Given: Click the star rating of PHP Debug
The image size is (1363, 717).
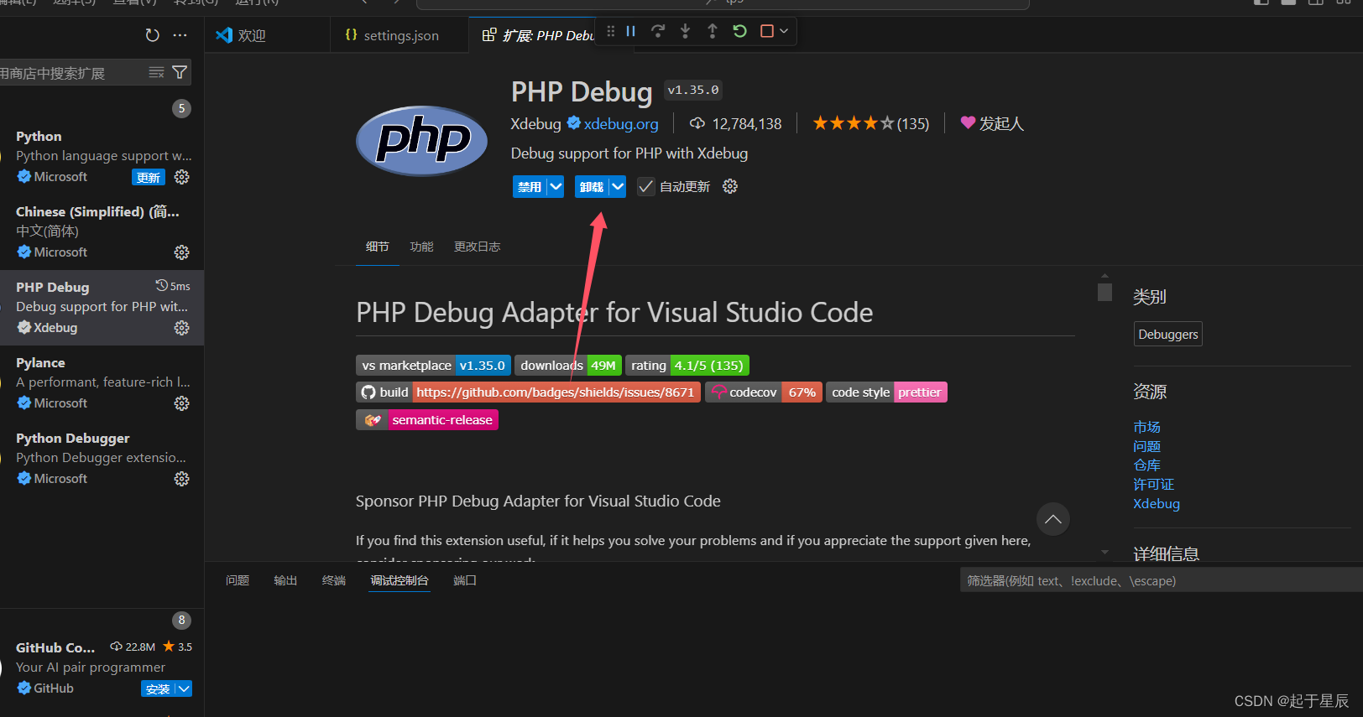Looking at the screenshot, I should tap(870, 123).
